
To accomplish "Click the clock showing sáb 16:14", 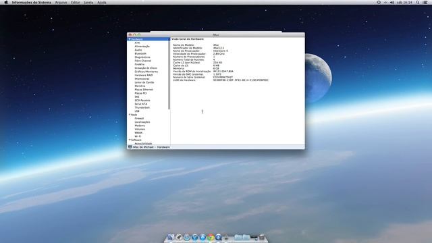I will pos(404,2).
